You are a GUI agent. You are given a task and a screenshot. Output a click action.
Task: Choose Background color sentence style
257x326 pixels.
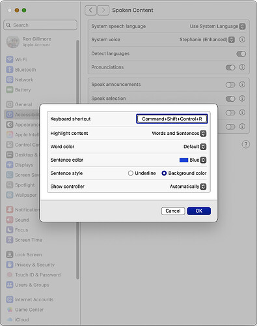click(164, 173)
